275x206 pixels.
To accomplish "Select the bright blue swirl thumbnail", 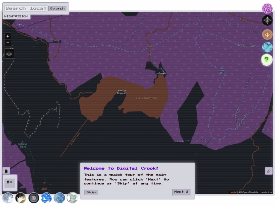I will [46, 198].
